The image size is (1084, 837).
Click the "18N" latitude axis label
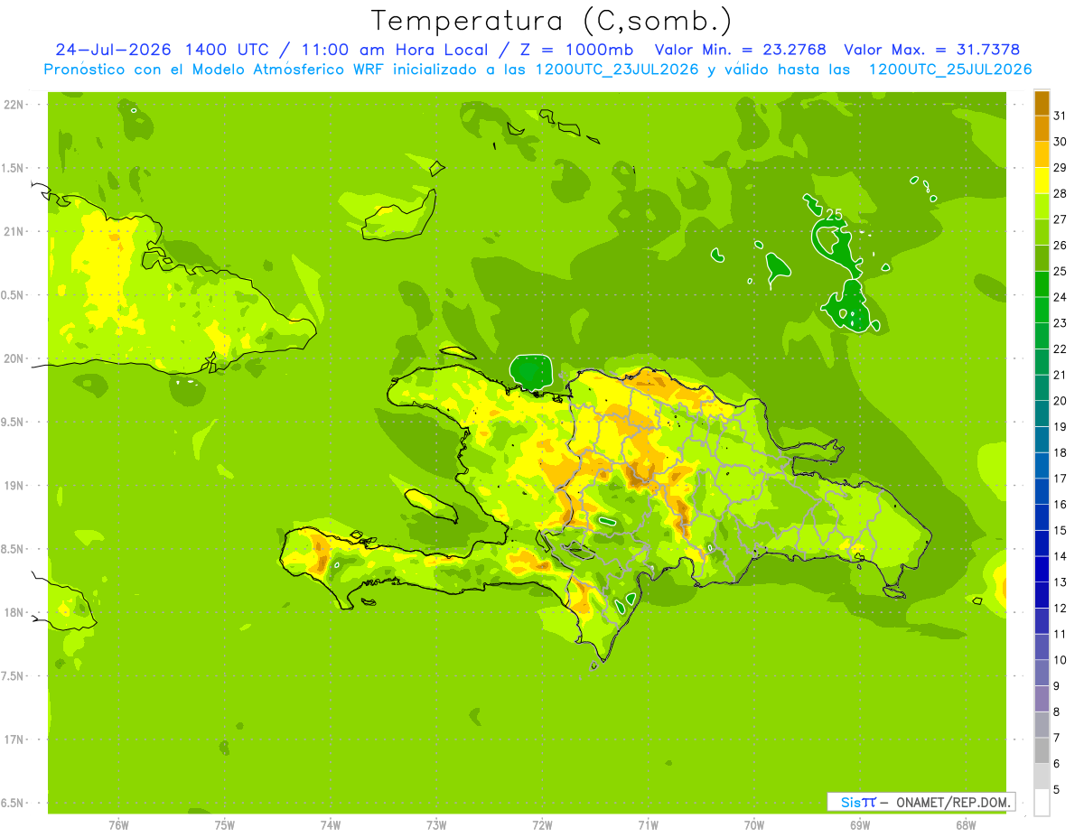(13, 612)
